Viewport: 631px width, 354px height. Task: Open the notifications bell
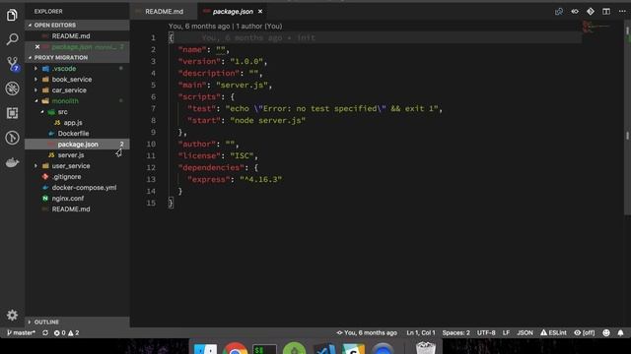tap(620, 332)
